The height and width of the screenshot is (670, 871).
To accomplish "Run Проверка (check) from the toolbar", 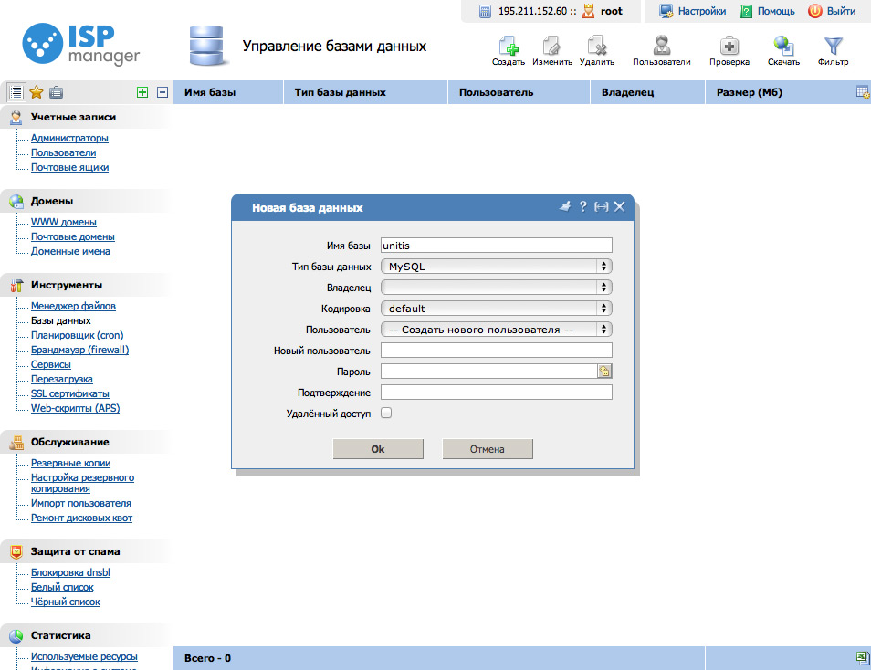I will 729,48.
